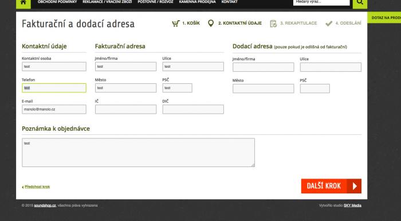Go to the home page icon
Image resolution: width=401 pixels, height=221 pixels.
pos(23,3)
